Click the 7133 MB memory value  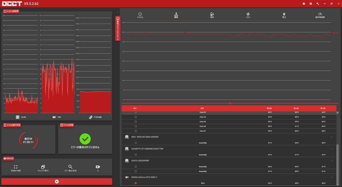coord(98,117)
